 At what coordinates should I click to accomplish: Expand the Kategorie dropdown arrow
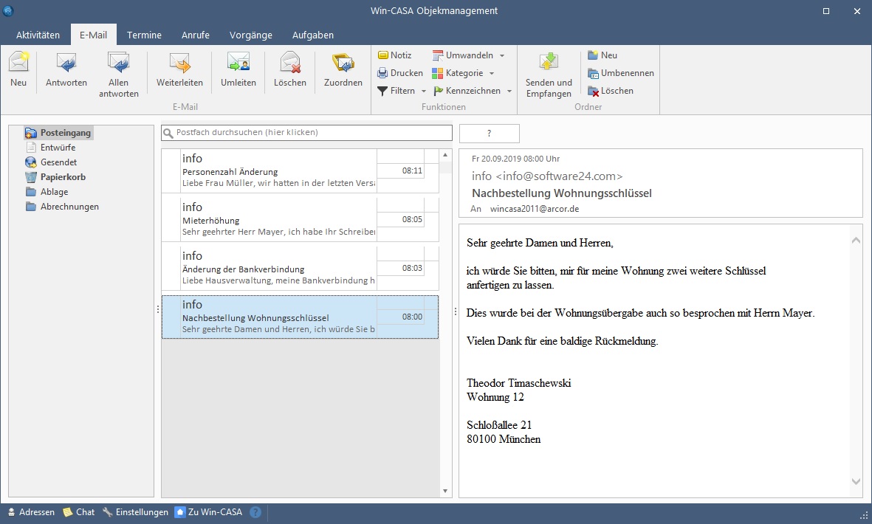pos(492,73)
